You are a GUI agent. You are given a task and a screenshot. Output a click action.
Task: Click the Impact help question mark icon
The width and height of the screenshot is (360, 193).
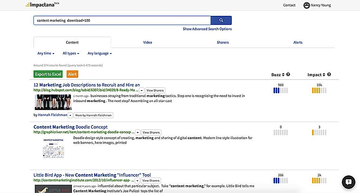tap(329, 74)
